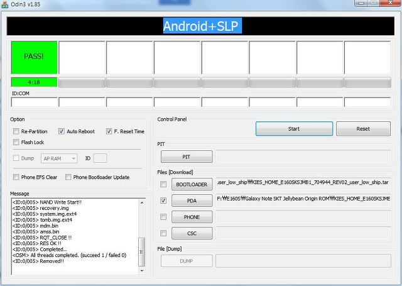The image size is (402, 286).
Task: Click the Android+SLP banner text
Action: 202,26
